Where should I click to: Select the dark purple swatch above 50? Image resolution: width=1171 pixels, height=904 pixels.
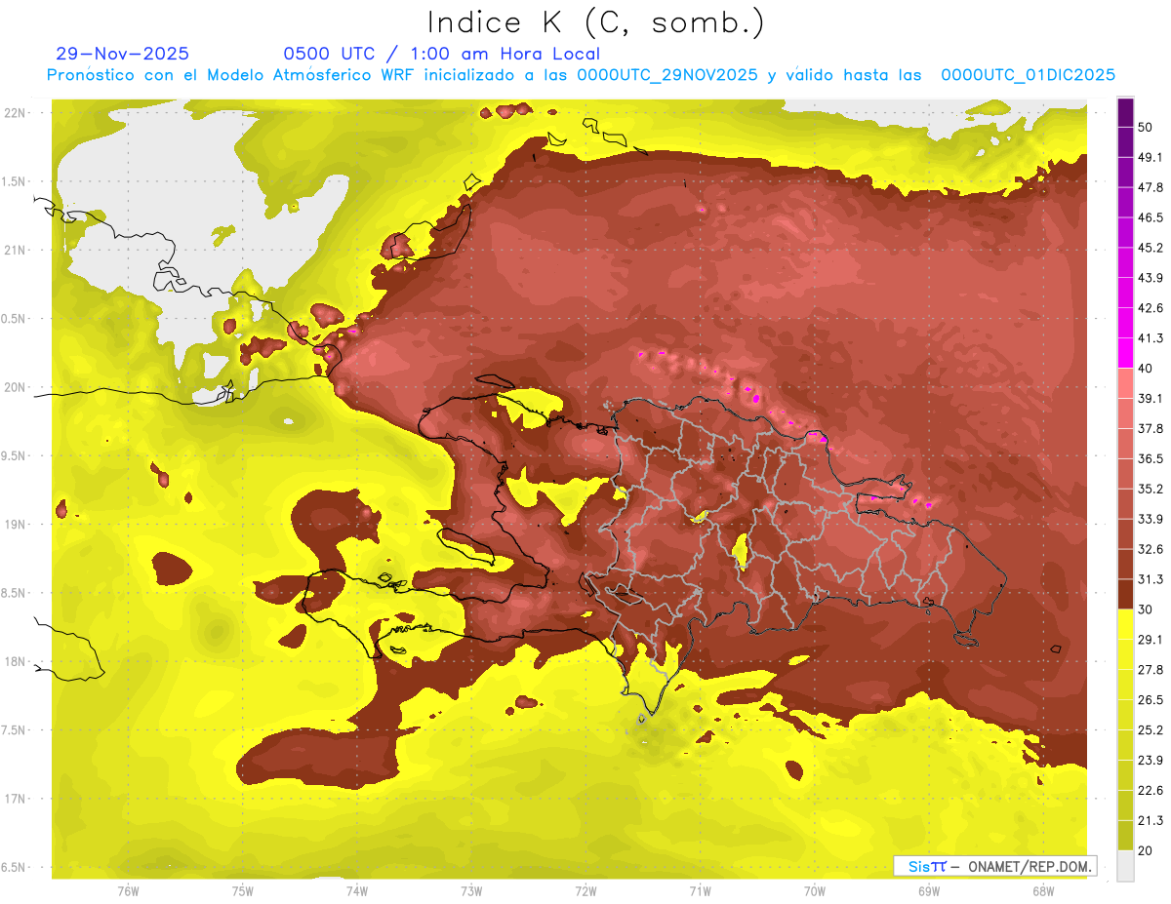pyautogui.click(x=1125, y=112)
